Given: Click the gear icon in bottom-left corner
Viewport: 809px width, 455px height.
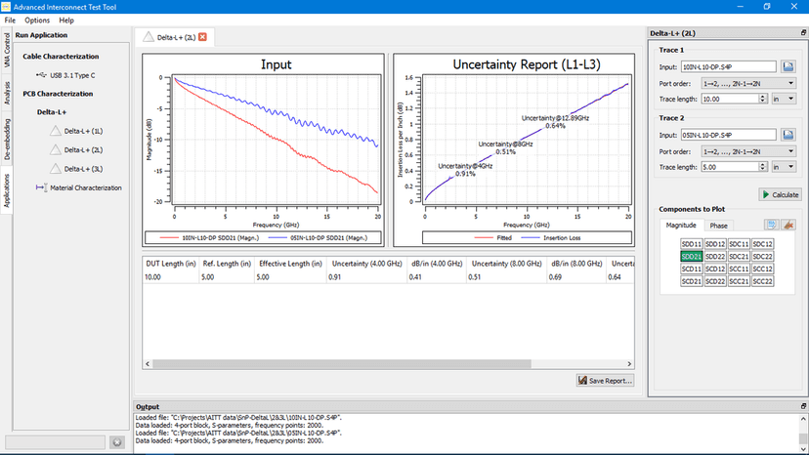Looking at the screenshot, I should [116, 442].
